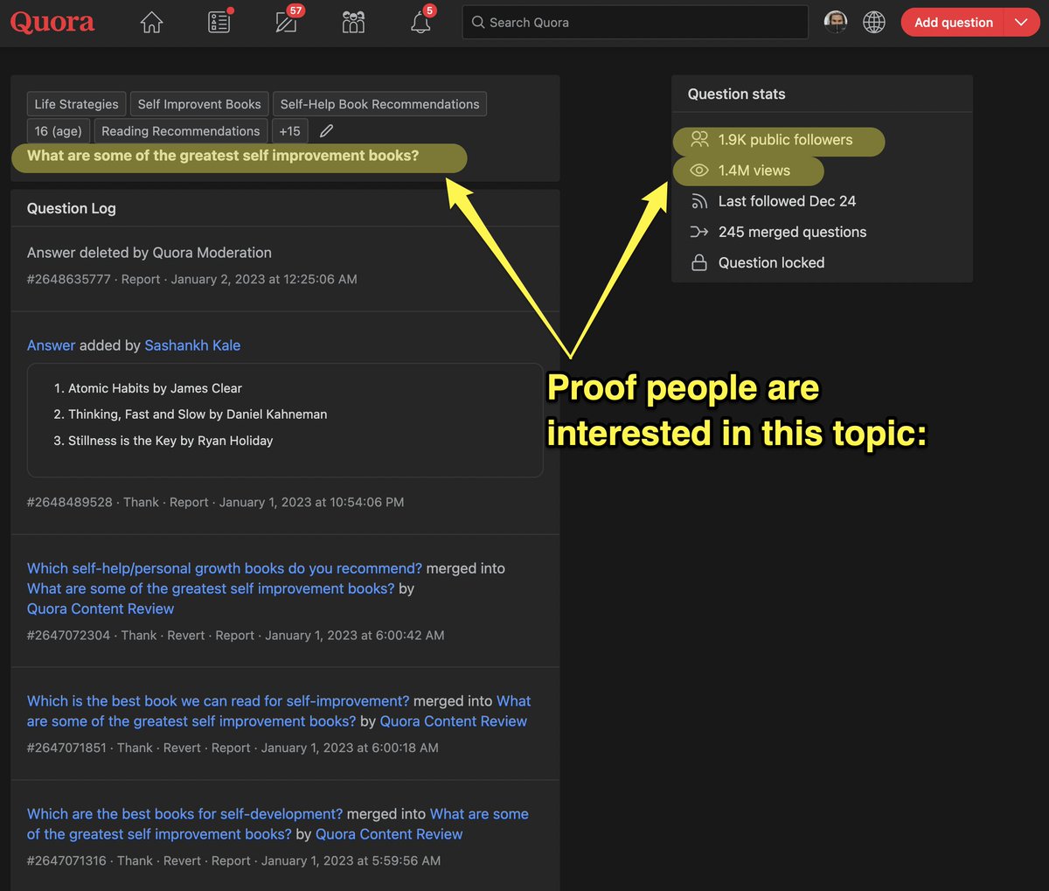This screenshot has width=1049, height=891.
Task: Click the edit topics pencil icon
Action: (327, 131)
